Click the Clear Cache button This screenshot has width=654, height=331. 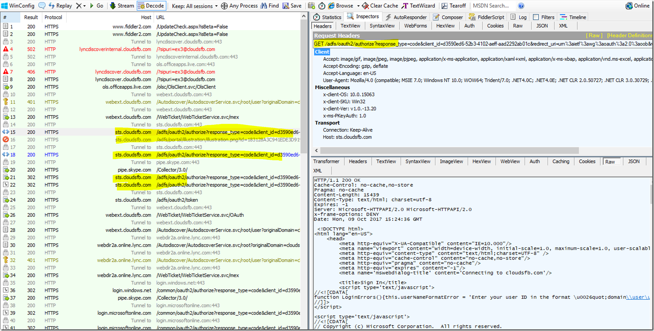click(x=380, y=6)
